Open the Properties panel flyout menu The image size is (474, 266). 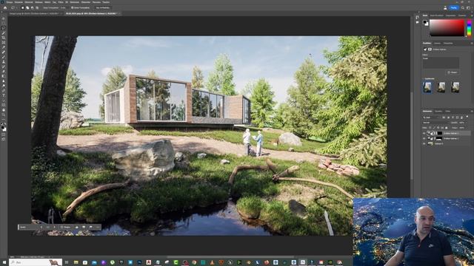pyautogui.click(x=471, y=43)
